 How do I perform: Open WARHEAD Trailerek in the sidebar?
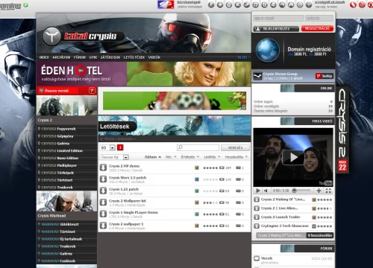(58, 246)
